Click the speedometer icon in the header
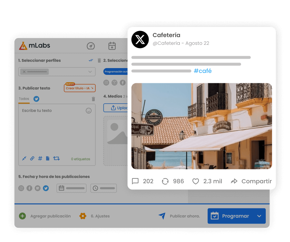 [x=91, y=46]
